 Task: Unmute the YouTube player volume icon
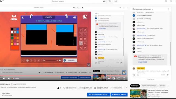(9, 78)
